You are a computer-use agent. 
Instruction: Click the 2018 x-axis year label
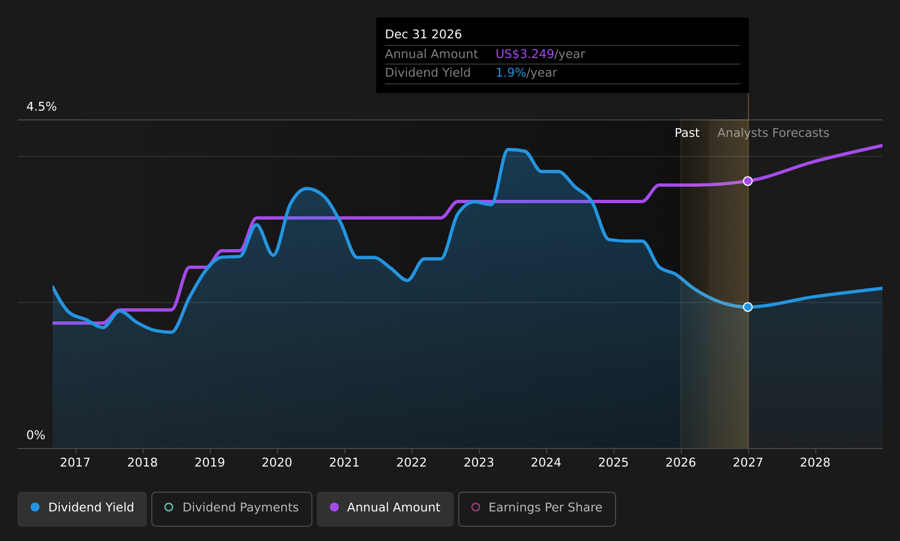pyautogui.click(x=143, y=463)
